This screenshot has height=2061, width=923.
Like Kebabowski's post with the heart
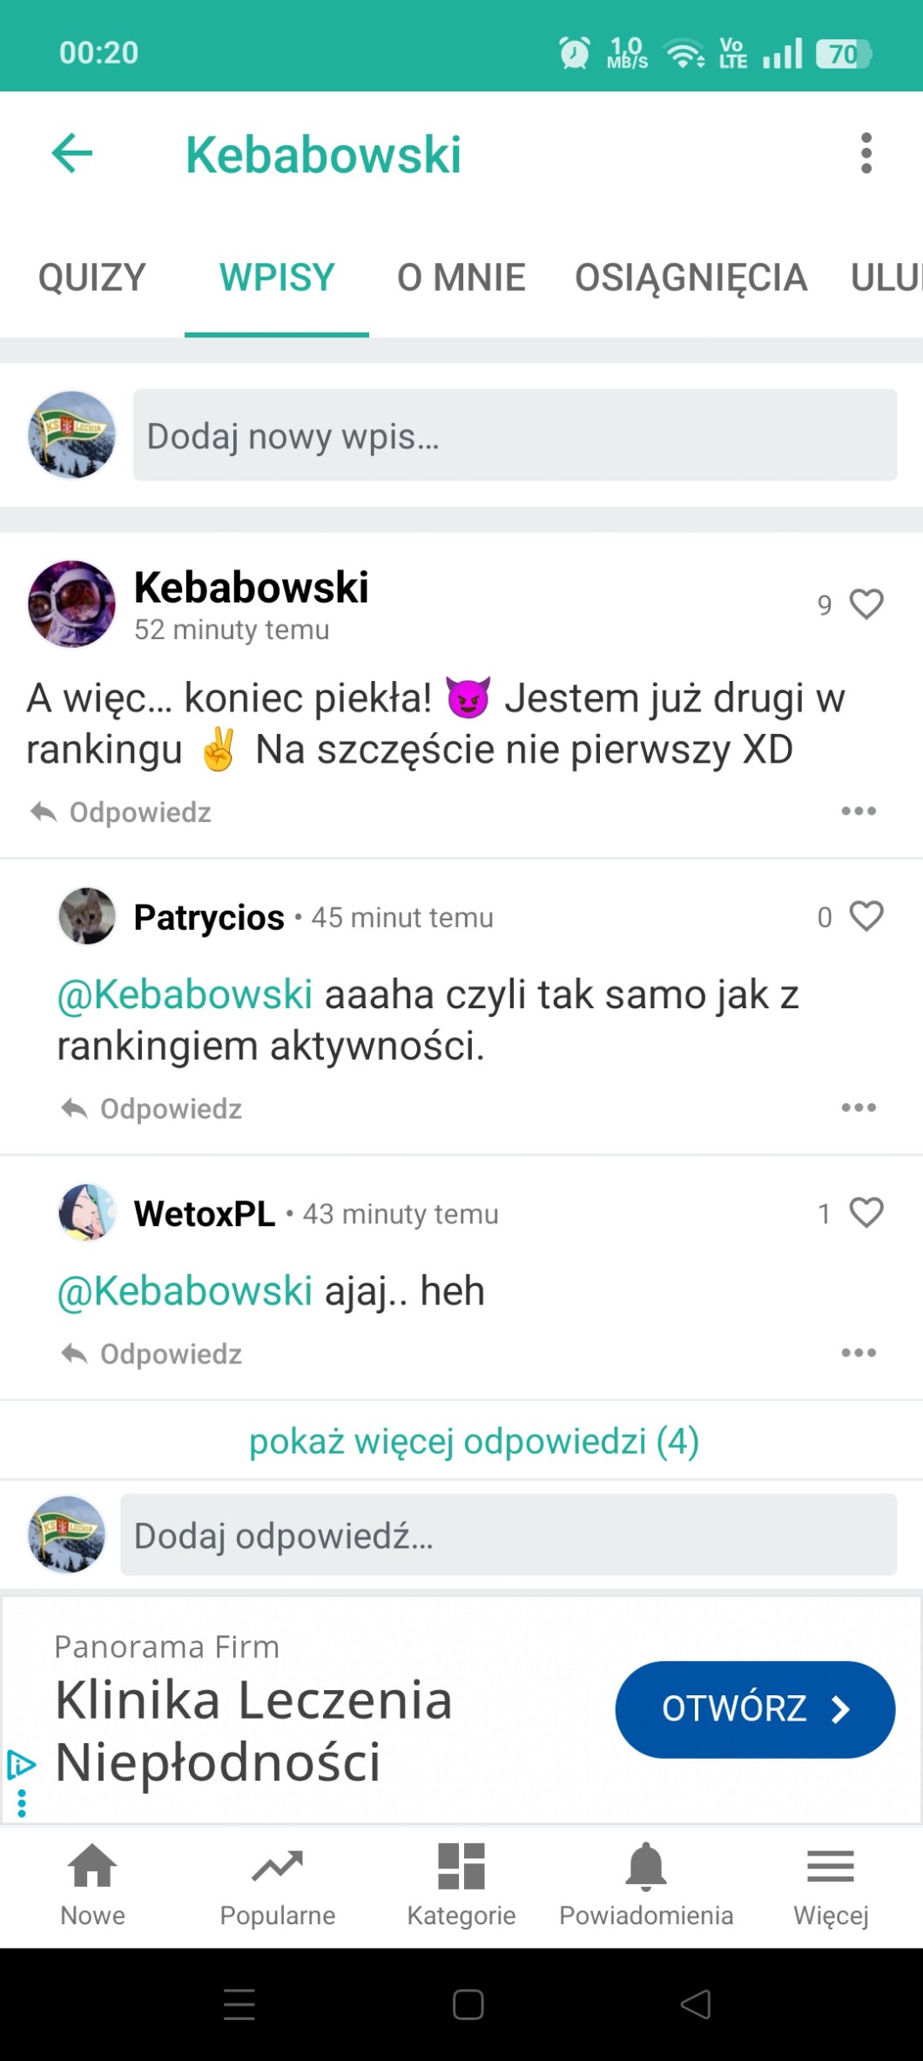point(866,604)
